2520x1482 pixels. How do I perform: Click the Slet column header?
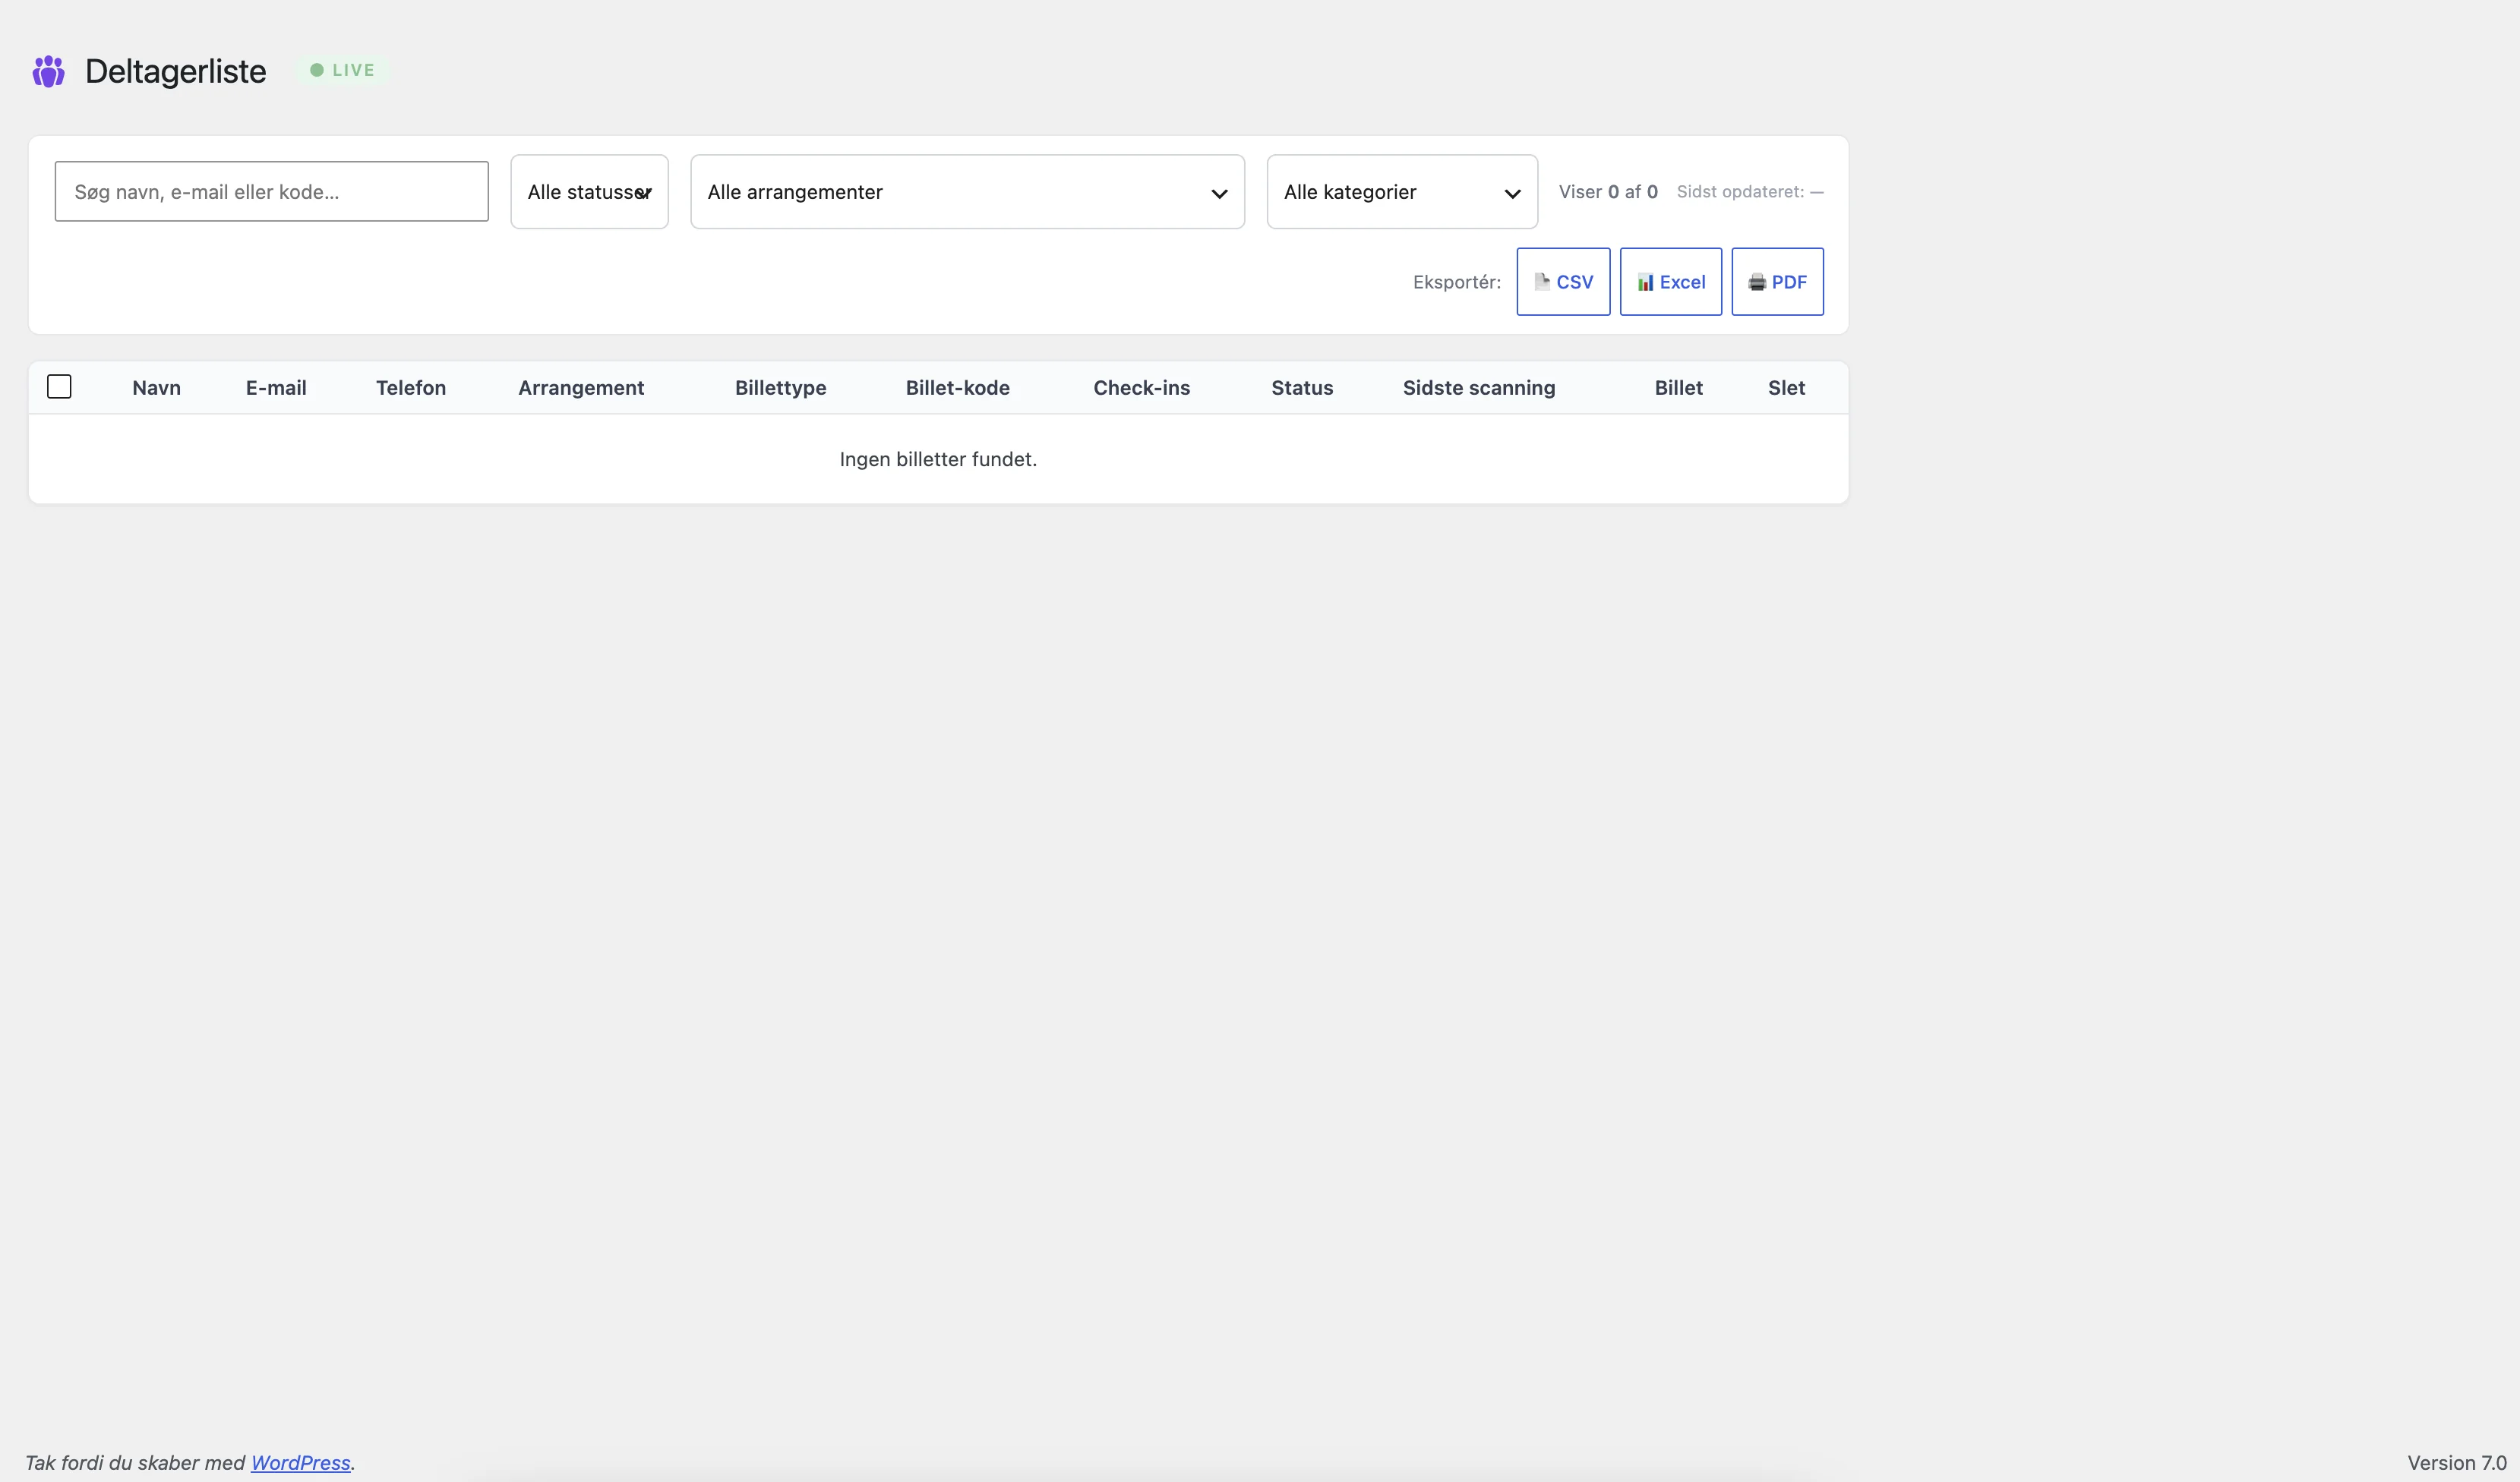coord(1786,388)
